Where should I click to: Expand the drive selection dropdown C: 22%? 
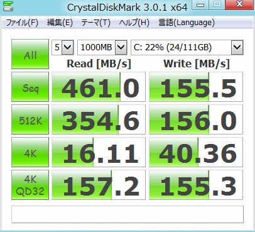187,47
